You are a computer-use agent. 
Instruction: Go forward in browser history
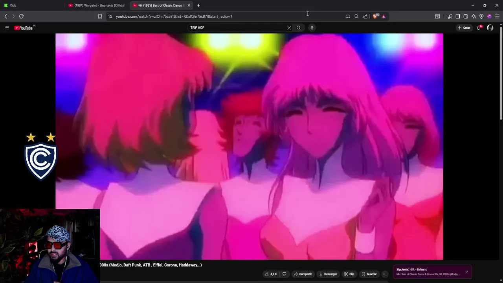(x=13, y=16)
